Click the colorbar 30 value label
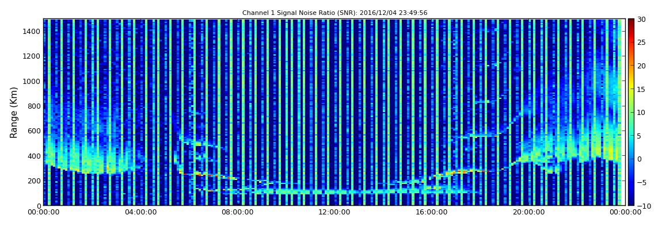 tap(642, 19)
